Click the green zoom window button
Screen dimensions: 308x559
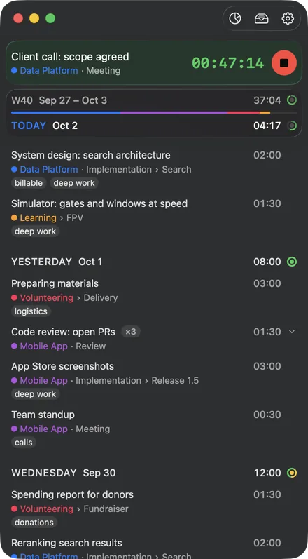tap(50, 18)
